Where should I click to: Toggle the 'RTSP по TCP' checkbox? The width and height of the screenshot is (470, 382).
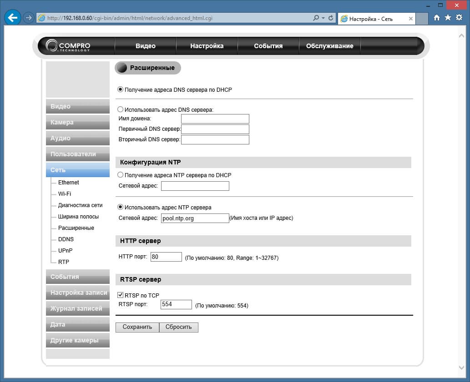click(x=120, y=295)
